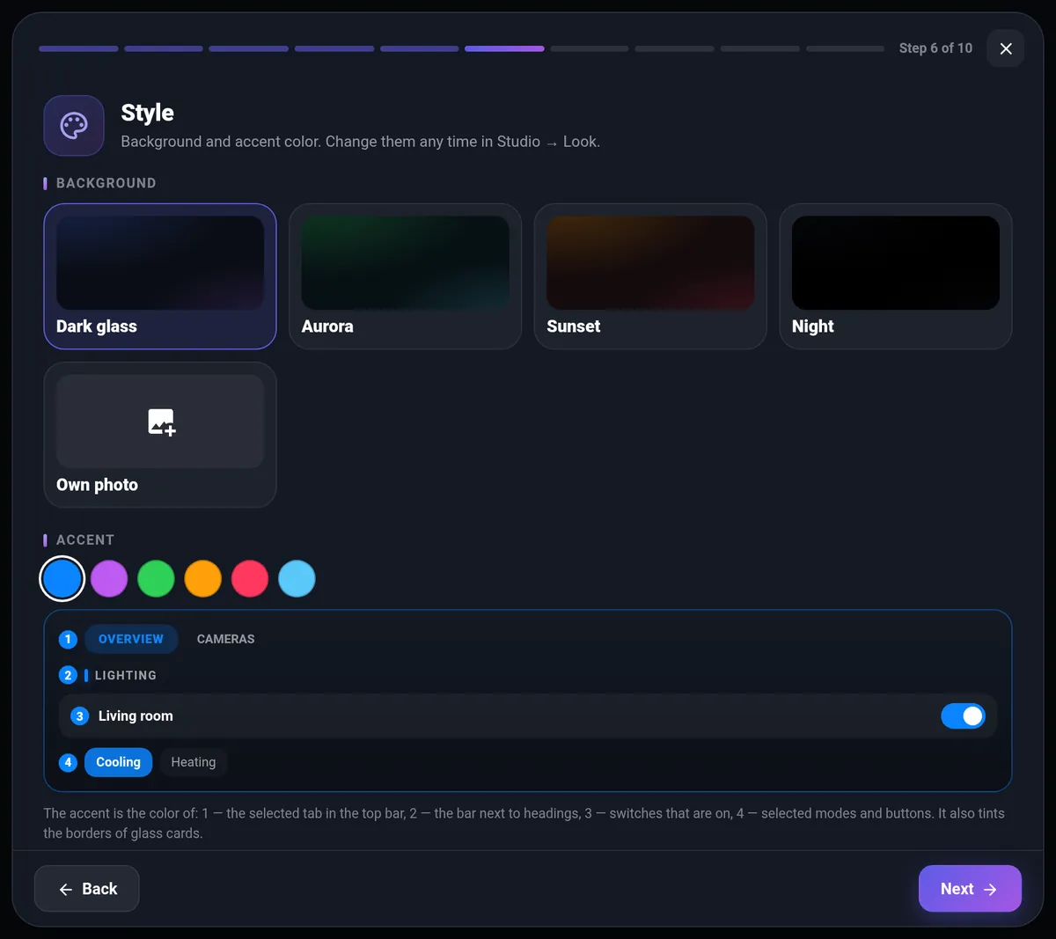The image size is (1056, 939).
Task: Select the orange accent color
Action: click(203, 579)
